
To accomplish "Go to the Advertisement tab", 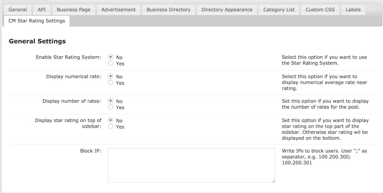I will point(118,10).
